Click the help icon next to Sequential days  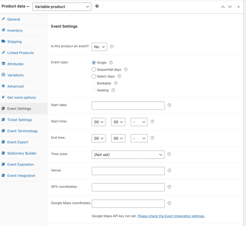(126, 69)
